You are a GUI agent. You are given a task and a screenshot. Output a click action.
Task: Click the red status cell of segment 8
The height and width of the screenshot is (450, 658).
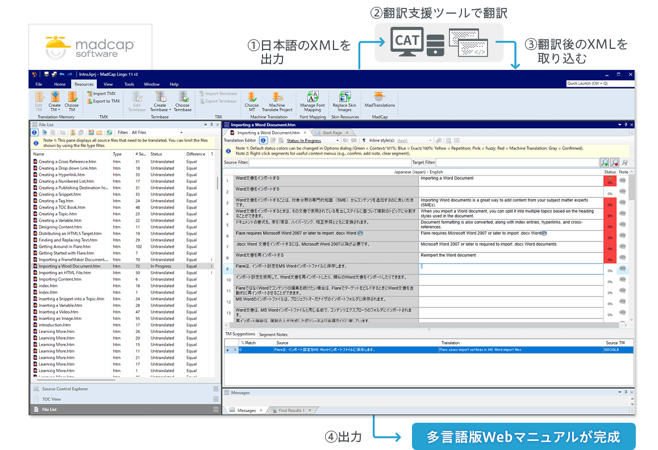point(610,258)
